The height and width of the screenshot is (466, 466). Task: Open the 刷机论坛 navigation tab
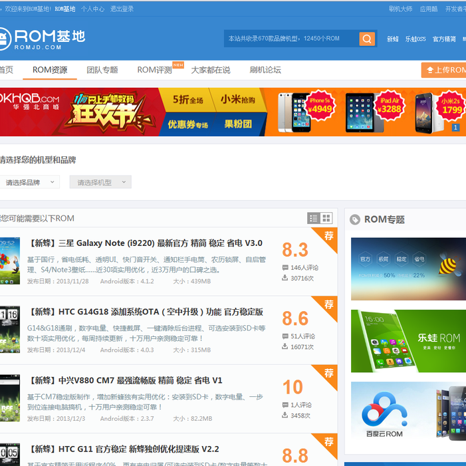pos(265,70)
